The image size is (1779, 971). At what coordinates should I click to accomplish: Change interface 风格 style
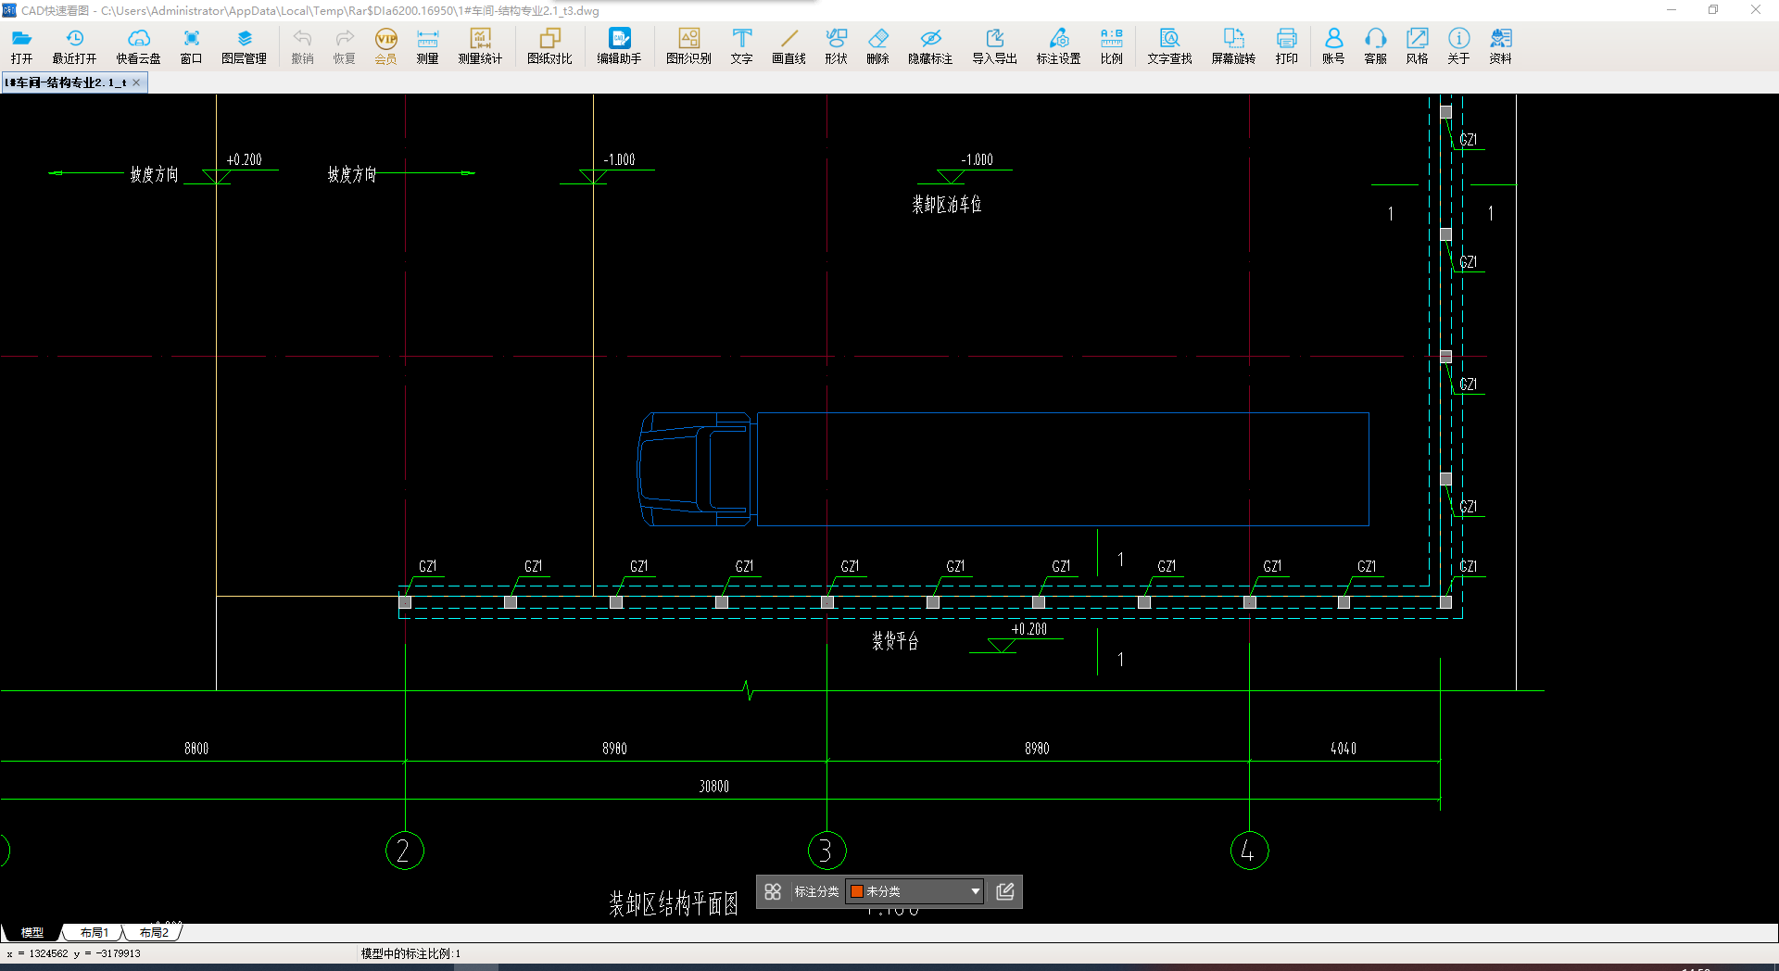point(1417,46)
